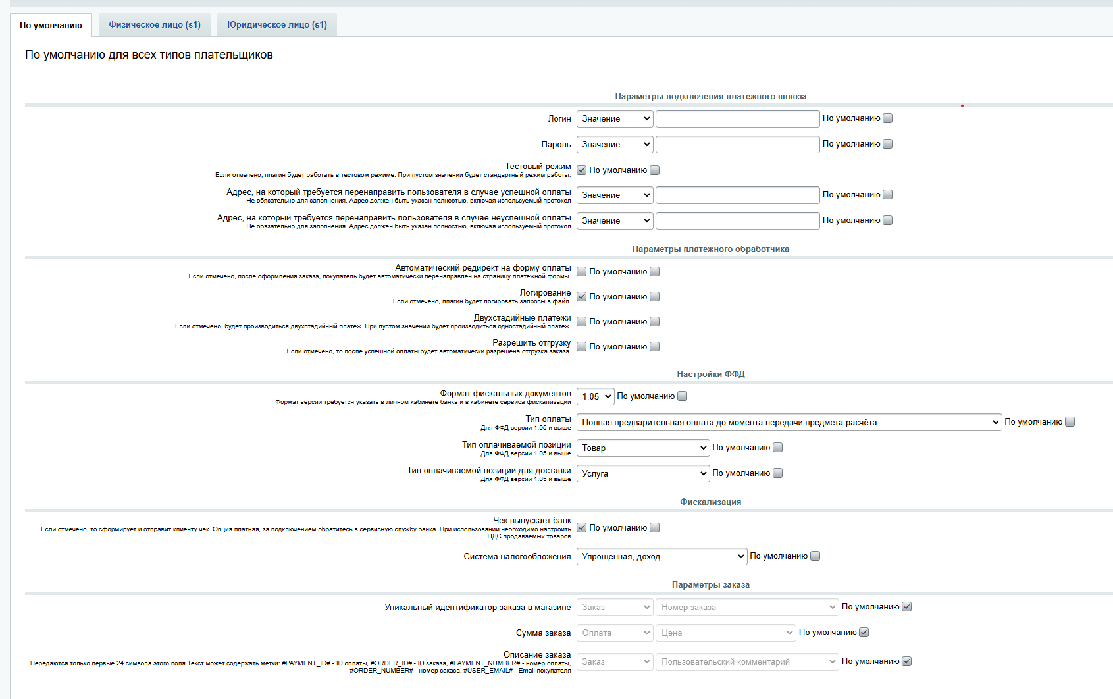Uncheck the Чек выпускает банк value checkbox
This screenshot has width=1113, height=699.
(x=582, y=528)
